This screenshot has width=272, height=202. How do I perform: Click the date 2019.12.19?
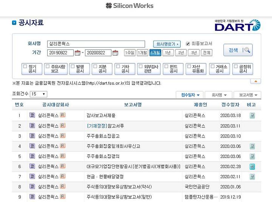pyautogui.click(x=230, y=197)
